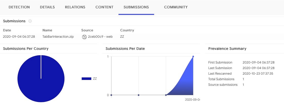Open the 2ceb00c9 - web source
The image size is (284, 106).
pos(100,37)
